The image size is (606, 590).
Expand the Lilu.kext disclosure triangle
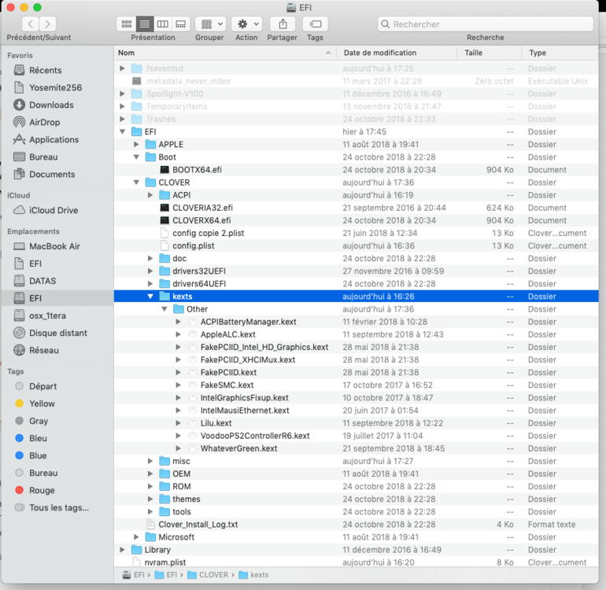[x=178, y=423]
